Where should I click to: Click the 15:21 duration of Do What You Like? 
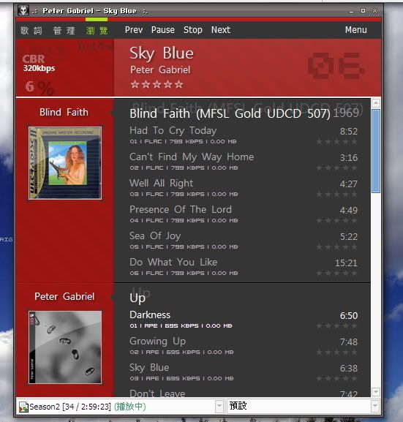tap(346, 263)
